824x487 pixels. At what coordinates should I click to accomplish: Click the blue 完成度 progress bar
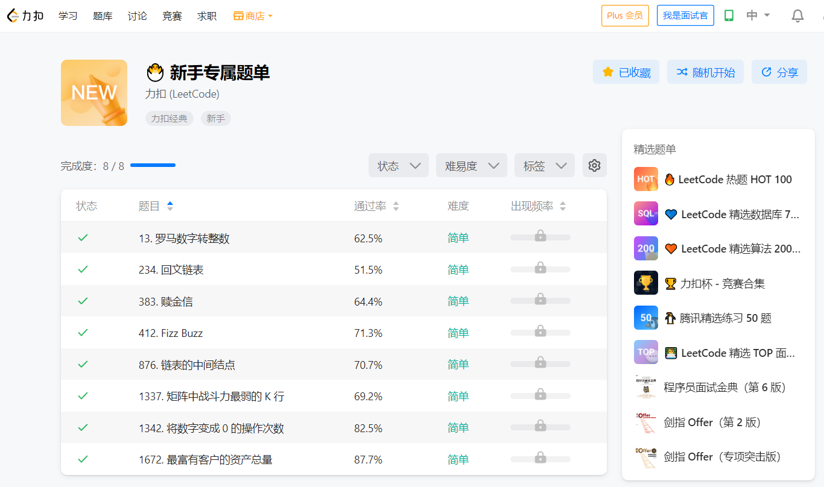pos(153,165)
